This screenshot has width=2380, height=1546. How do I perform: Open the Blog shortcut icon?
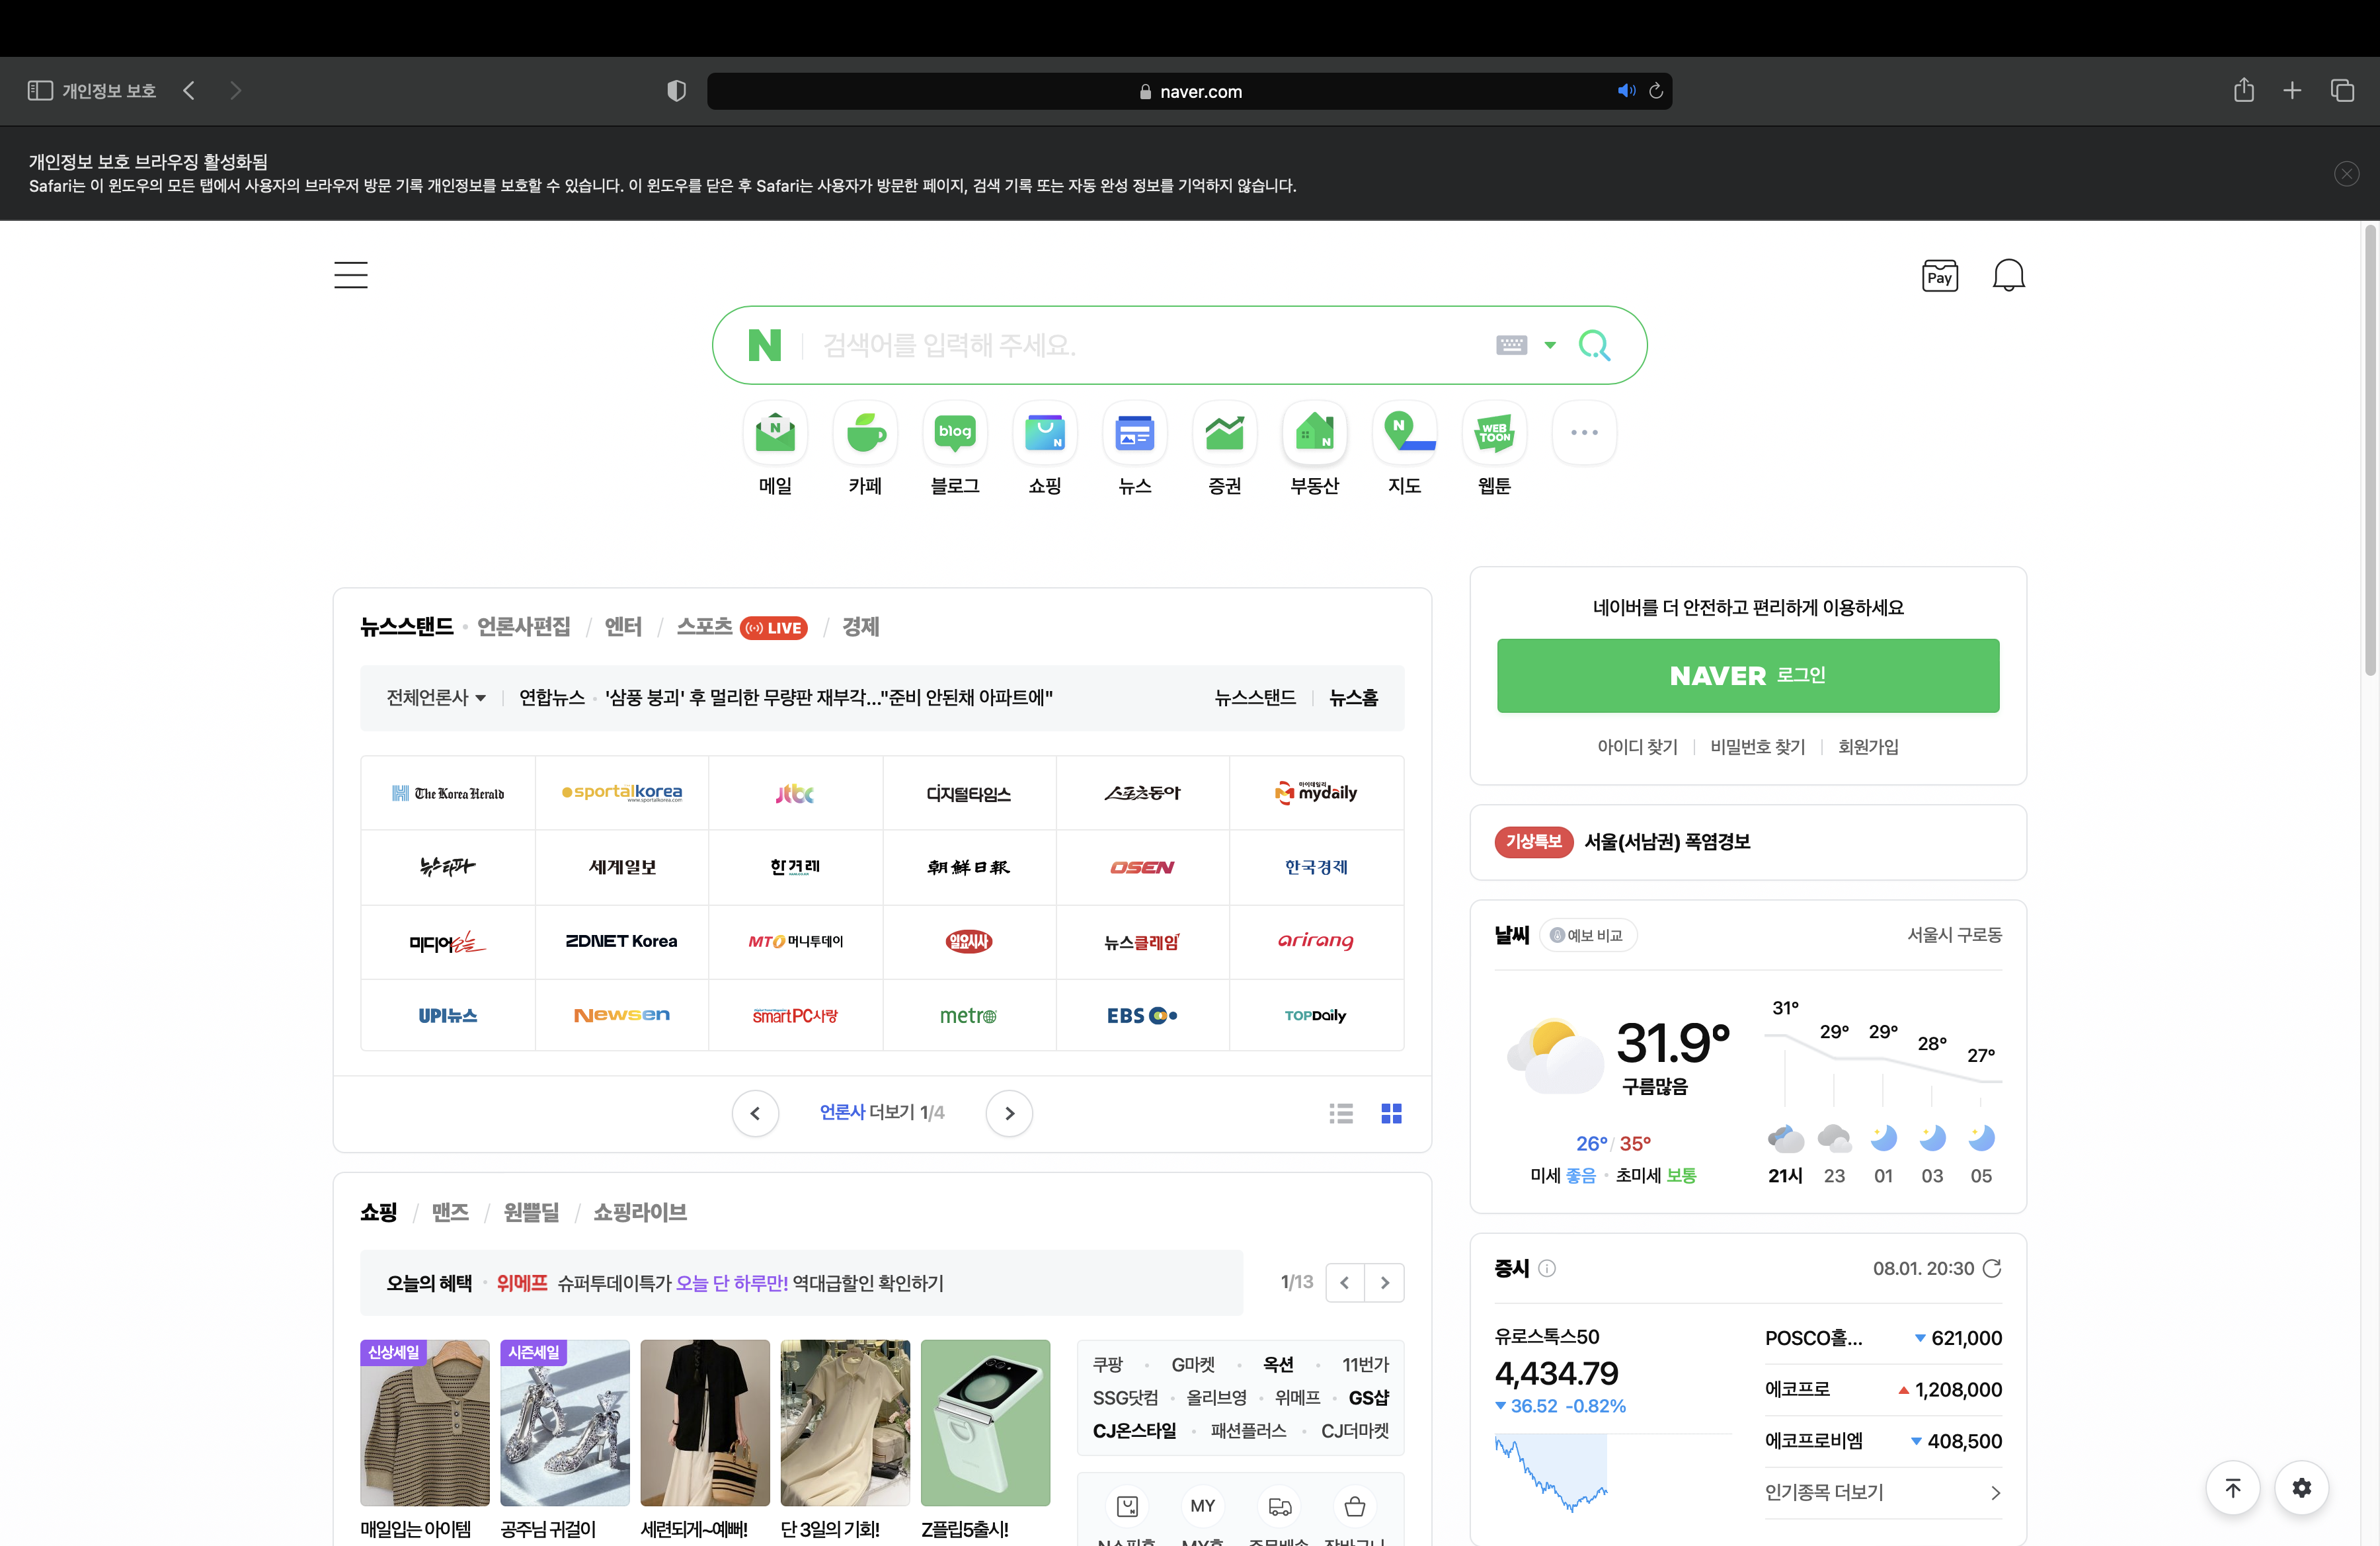(x=955, y=433)
